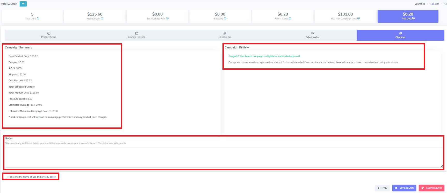Switch to the Launch Timeline step
Screen dimensions: 447x193
click(136, 35)
